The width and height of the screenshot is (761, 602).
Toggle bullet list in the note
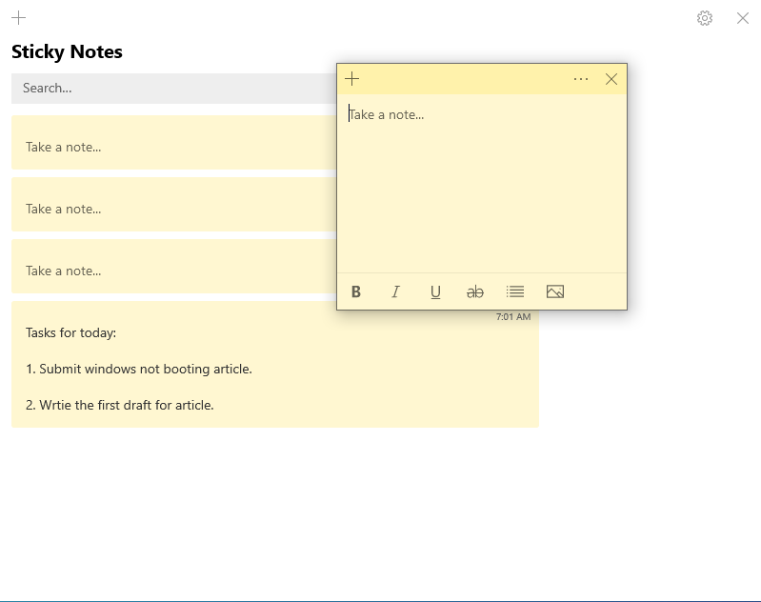click(515, 292)
